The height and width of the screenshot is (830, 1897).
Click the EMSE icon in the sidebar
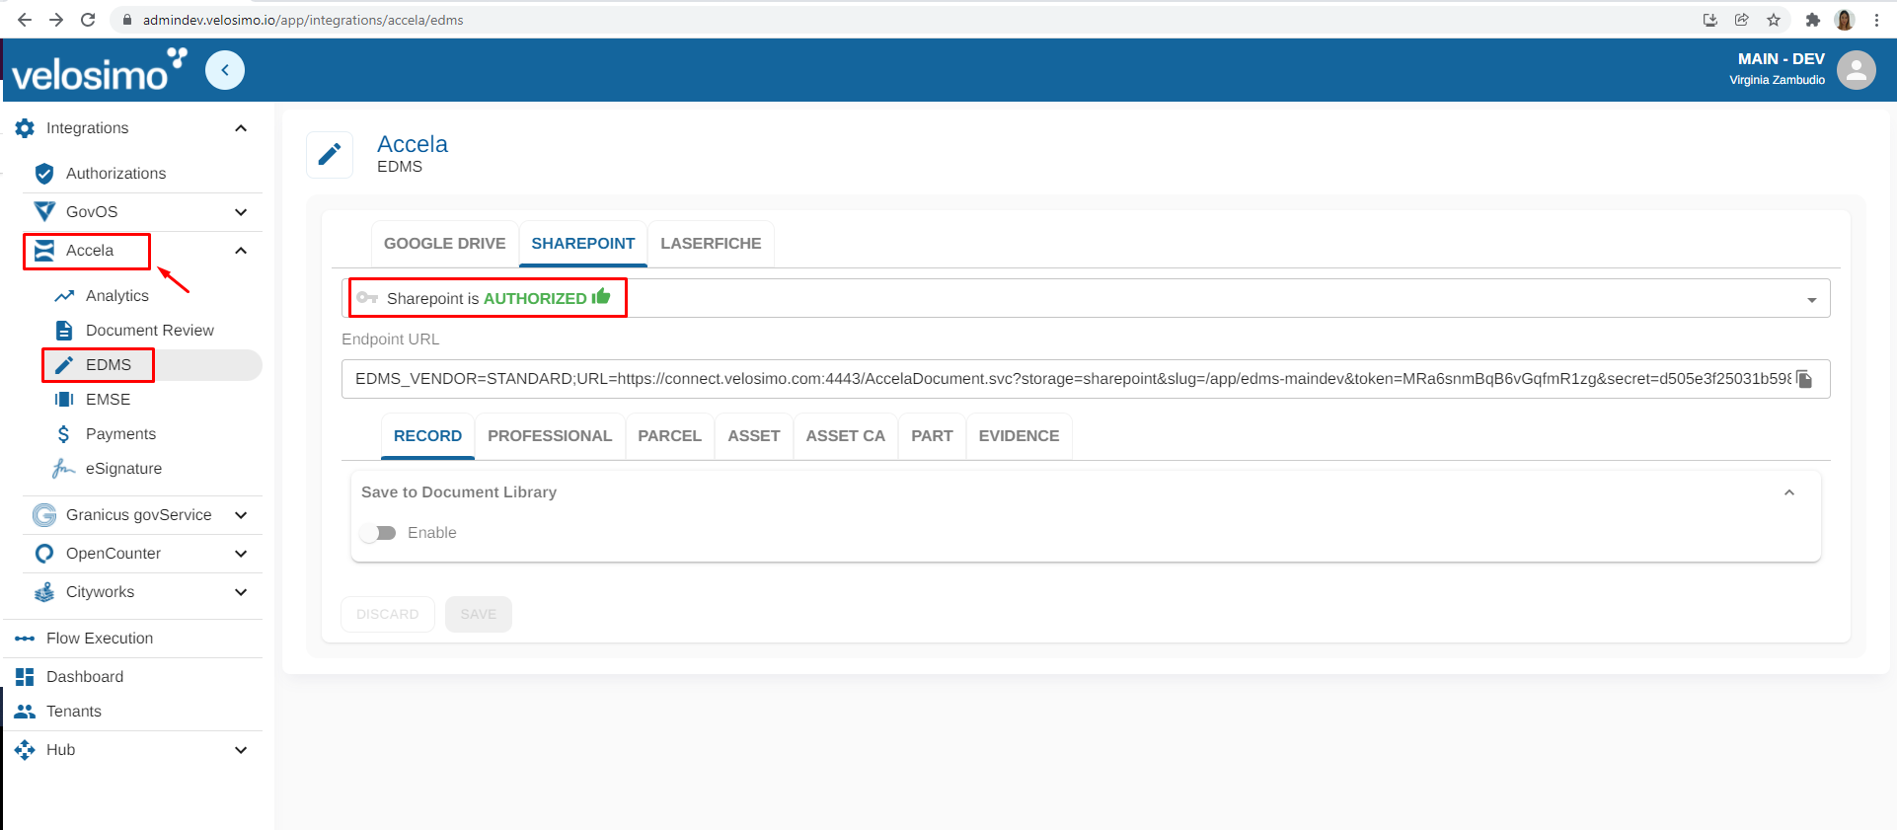click(64, 400)
